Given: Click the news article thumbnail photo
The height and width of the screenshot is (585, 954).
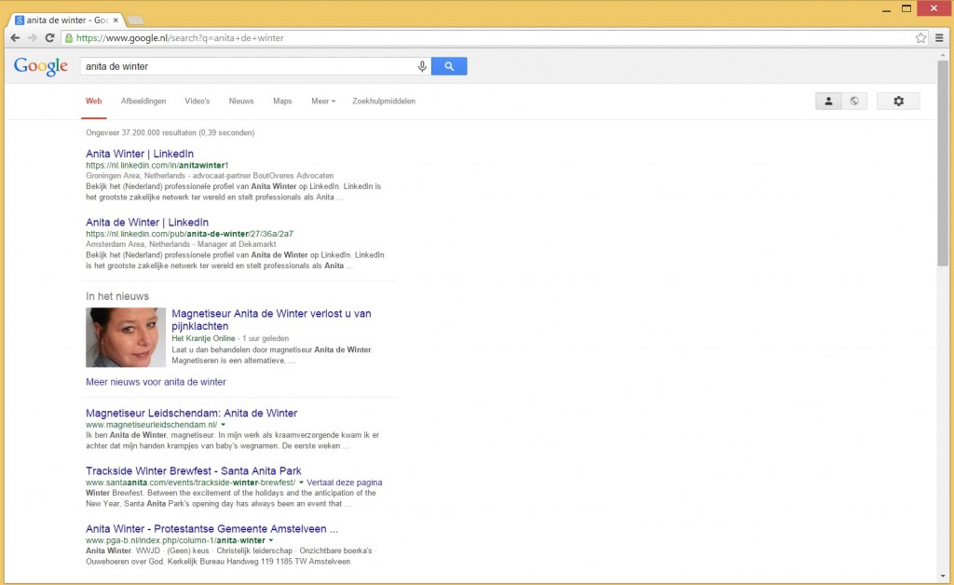Looking at the screenshot, I should point(125,337).
